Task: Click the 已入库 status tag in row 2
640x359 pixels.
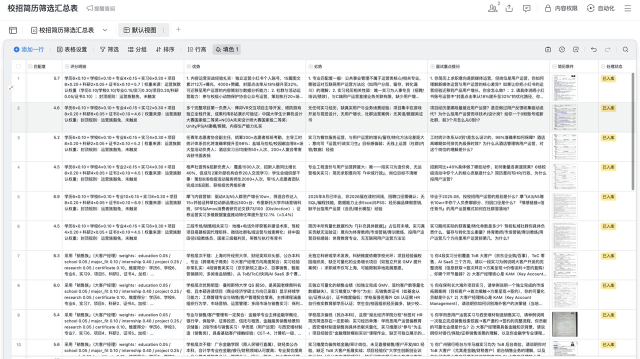Action: point(608,108)
